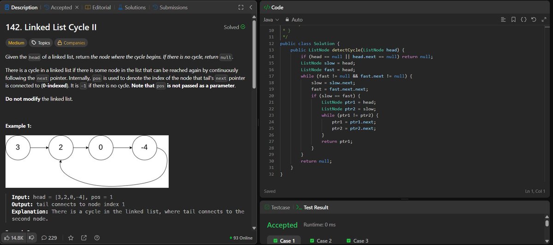Click the 'Saved' status label
The height and width of the screenshot is (245, 553).
click(x=270, y=191)
